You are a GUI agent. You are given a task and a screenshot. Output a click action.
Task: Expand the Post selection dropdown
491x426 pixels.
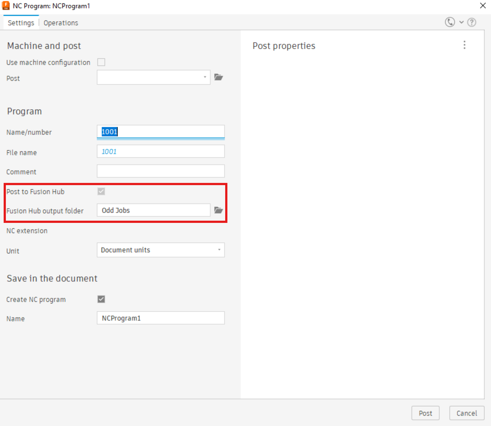(x=153, y=77)
